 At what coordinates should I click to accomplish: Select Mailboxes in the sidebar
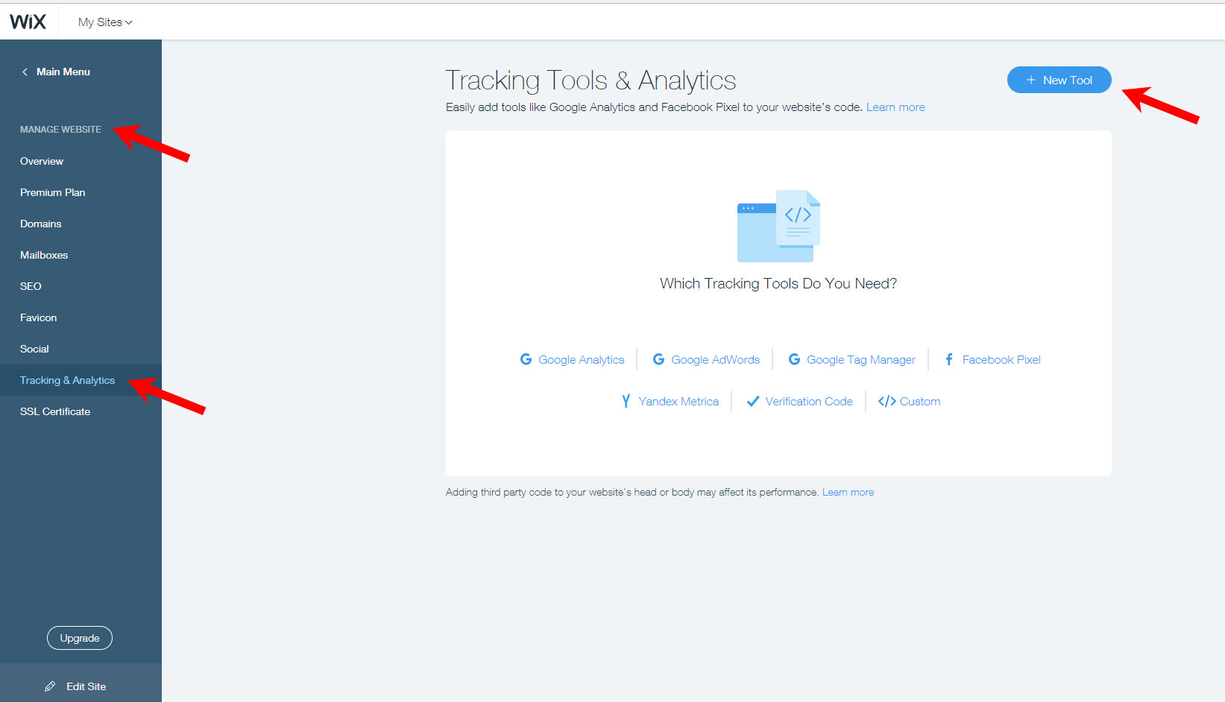tap(44, 255)
